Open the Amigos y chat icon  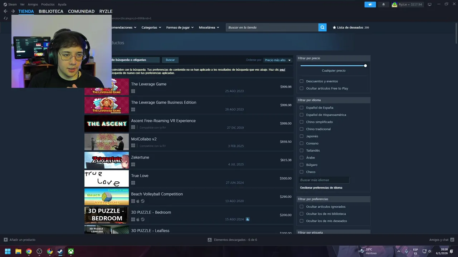[452, 240]
